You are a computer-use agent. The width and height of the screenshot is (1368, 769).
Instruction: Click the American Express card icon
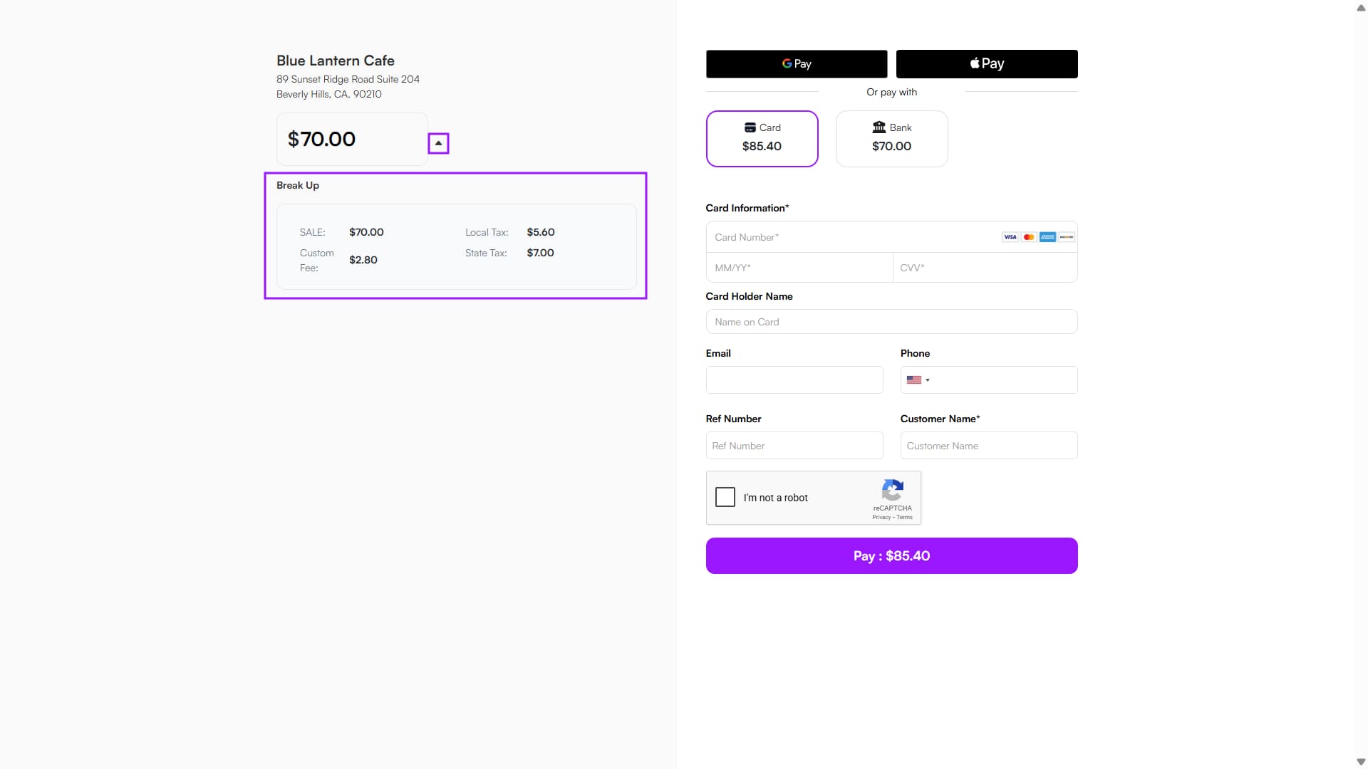pyautogui.click(x=1047, y=237)
